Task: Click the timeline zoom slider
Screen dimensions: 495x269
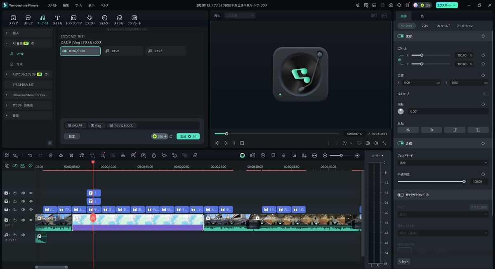Action: (x=341, y=155)
